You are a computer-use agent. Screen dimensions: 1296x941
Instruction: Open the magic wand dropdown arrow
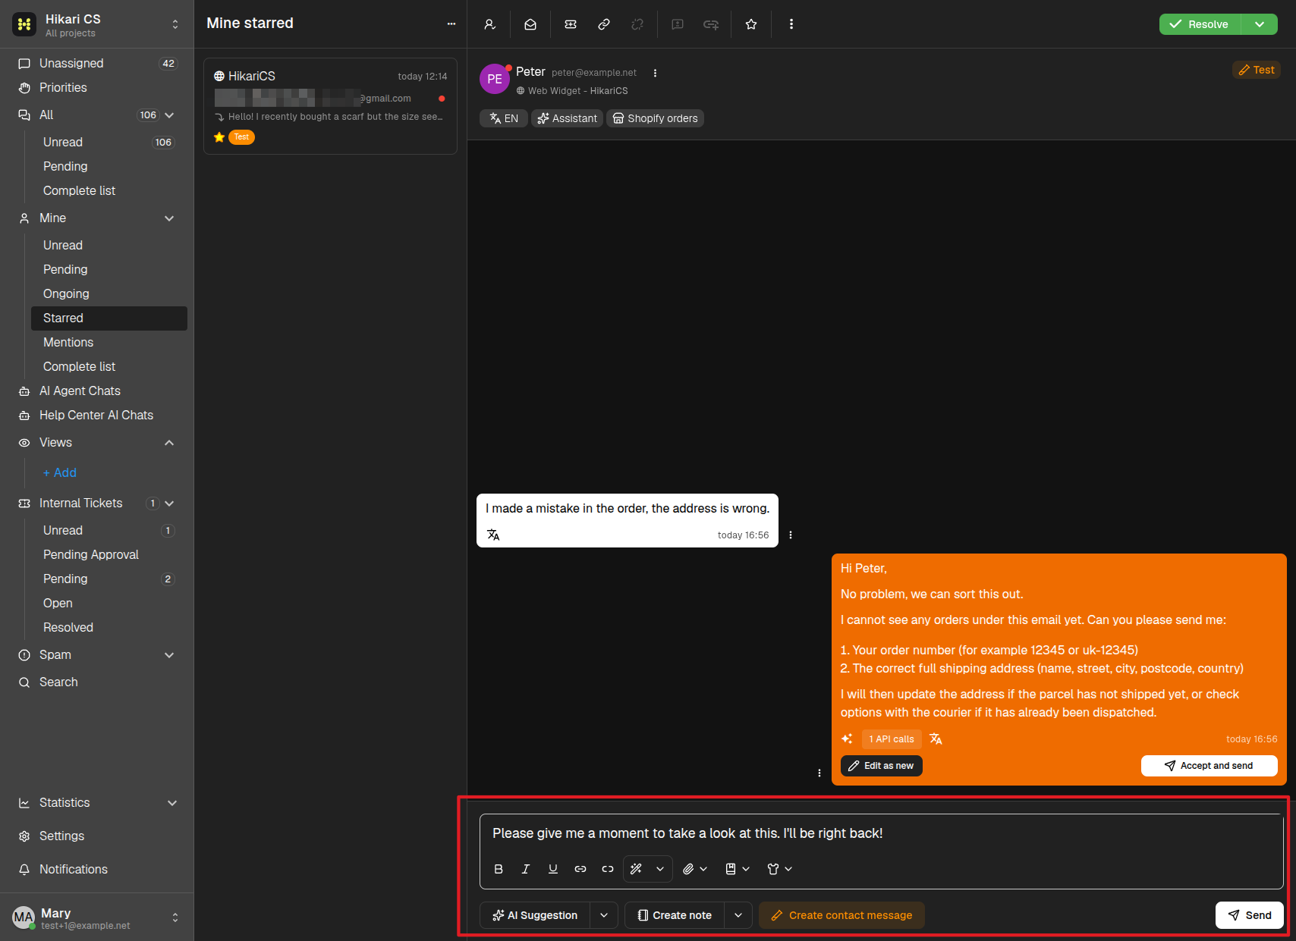point(660,869)
